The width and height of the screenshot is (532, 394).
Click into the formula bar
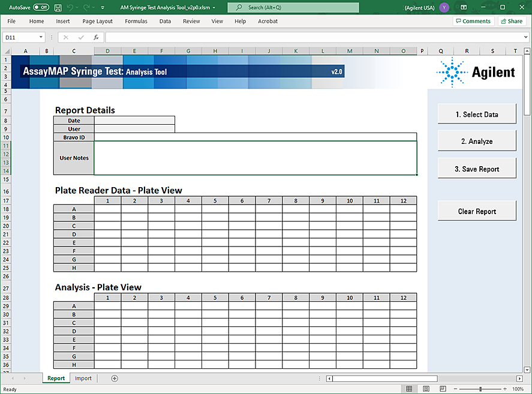click(314, 37)
